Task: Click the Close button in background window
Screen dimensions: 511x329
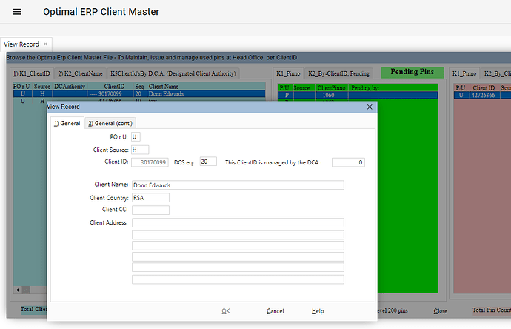Action: (440, 311)
